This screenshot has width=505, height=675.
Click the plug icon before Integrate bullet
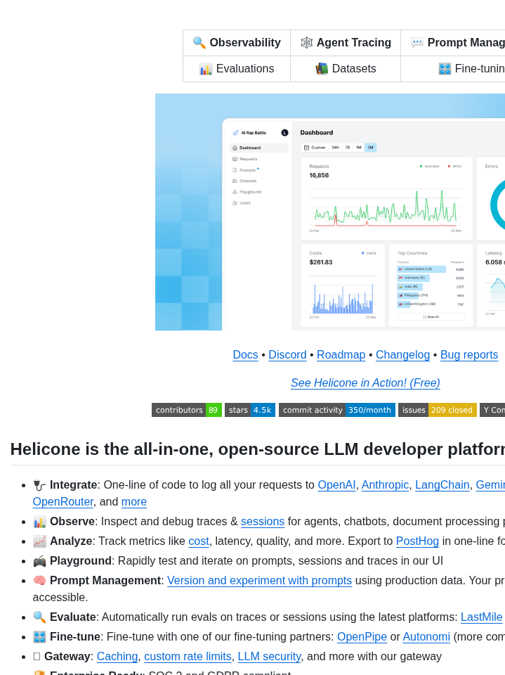click(39, 485)
